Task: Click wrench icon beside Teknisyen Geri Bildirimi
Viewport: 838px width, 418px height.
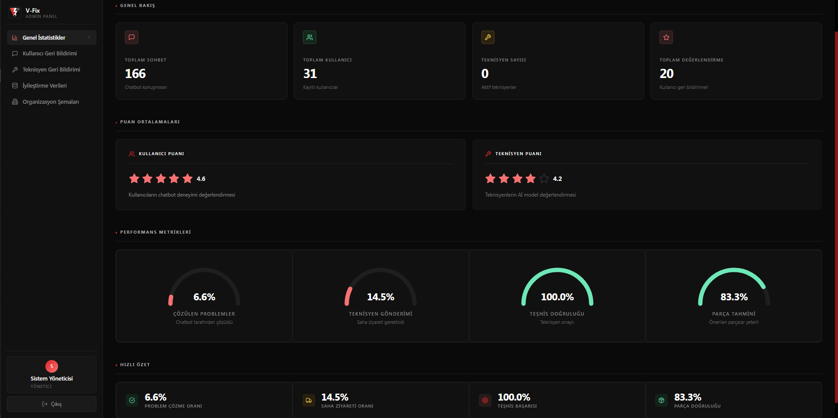Action: tap(15, 70)
